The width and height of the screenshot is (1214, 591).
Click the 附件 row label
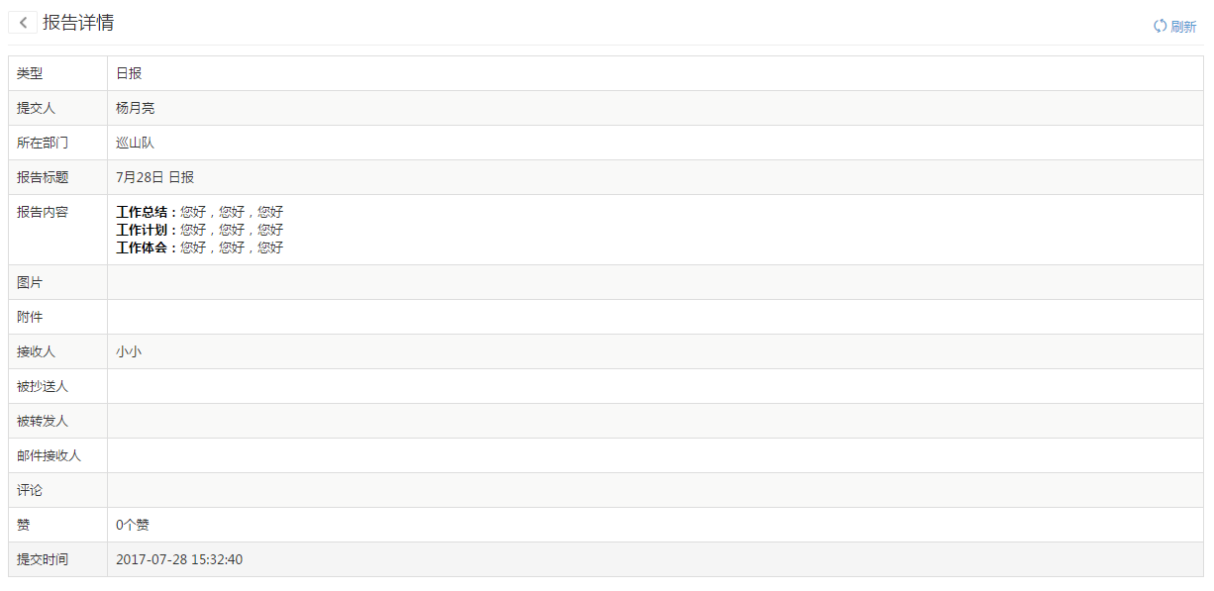30,317
